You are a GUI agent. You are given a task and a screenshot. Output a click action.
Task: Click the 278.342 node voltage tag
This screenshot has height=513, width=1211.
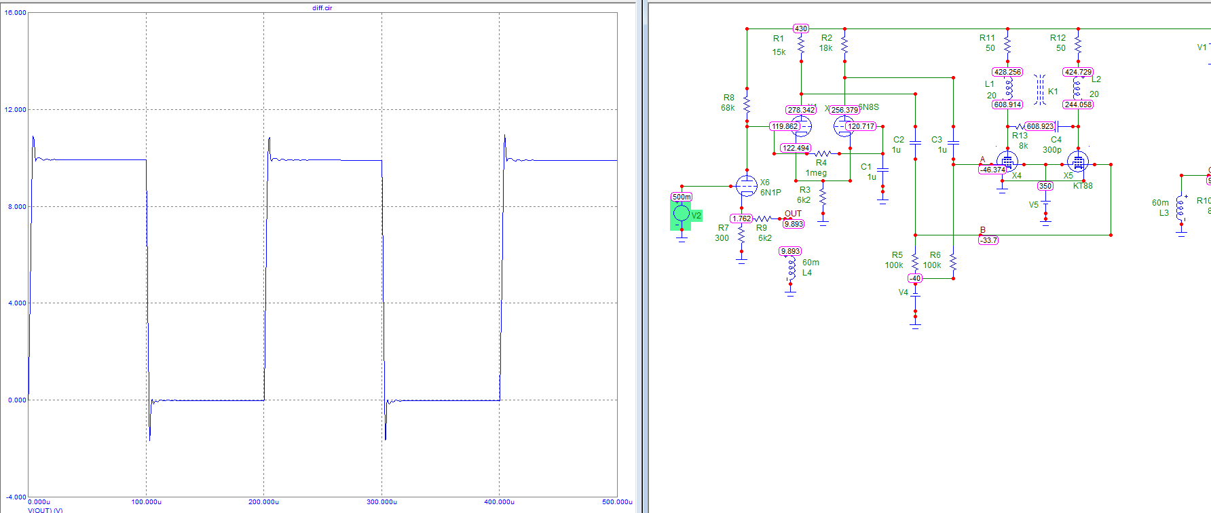pos(801,110)
